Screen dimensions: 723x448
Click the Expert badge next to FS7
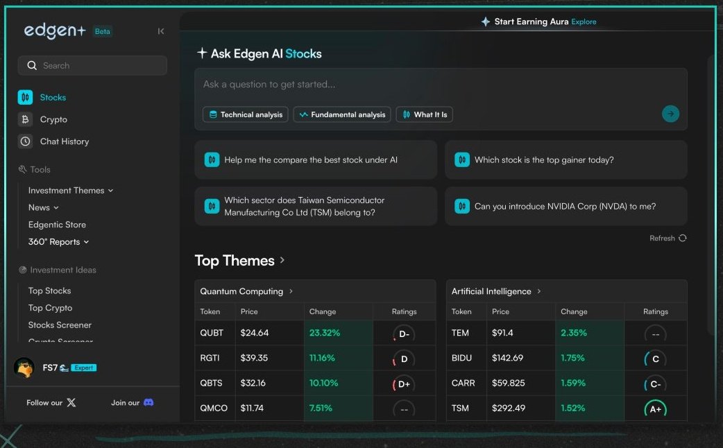[83, 368]
